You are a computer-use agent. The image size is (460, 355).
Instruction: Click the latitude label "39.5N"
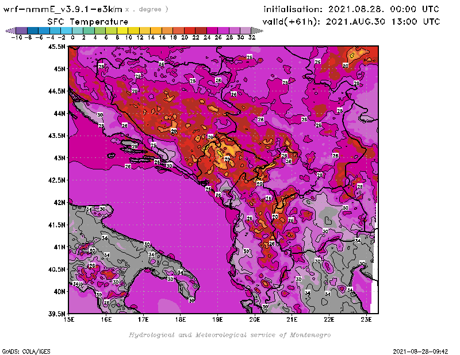point(56,314)
